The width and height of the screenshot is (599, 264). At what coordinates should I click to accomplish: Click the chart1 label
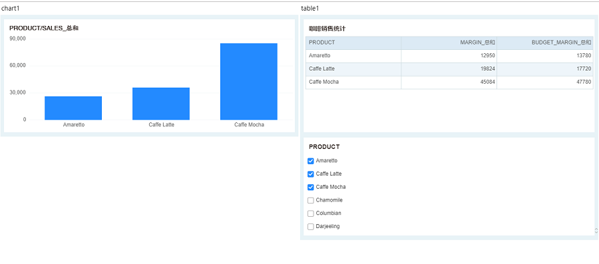click(x=10, y=9)
